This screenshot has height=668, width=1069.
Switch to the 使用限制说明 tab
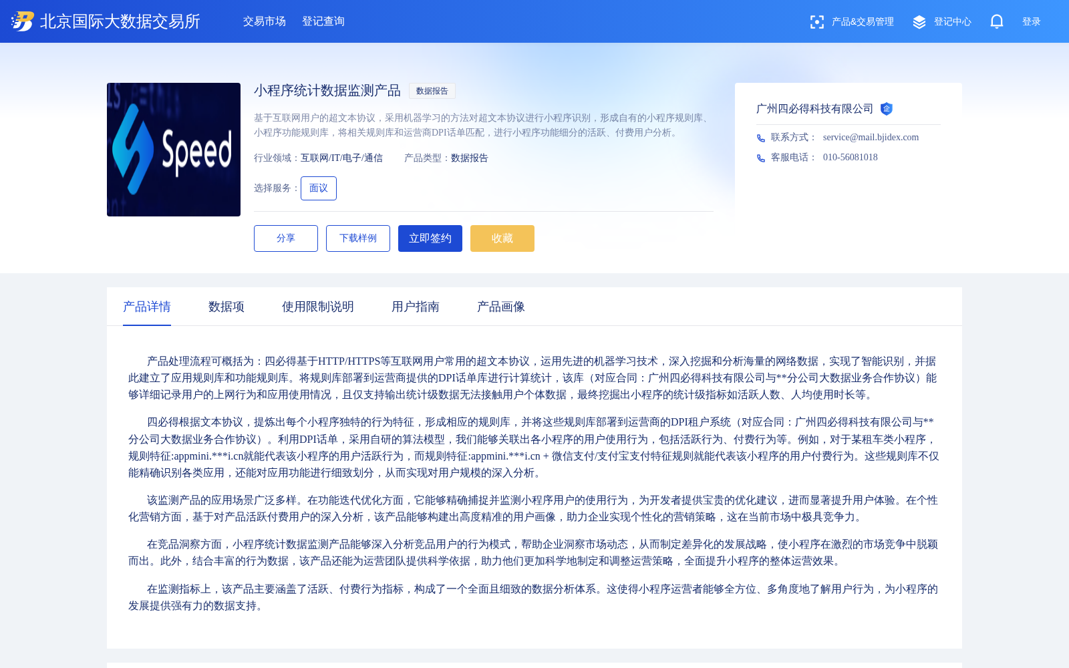318,307
